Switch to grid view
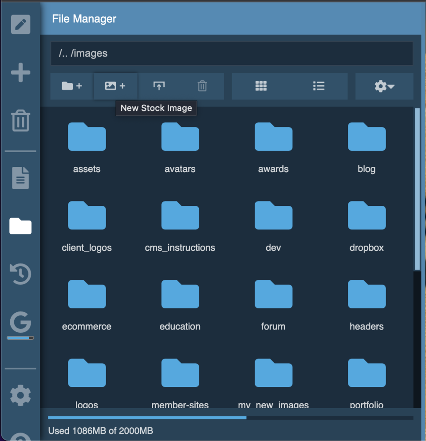The image size is (426, 441). (261, 86)
